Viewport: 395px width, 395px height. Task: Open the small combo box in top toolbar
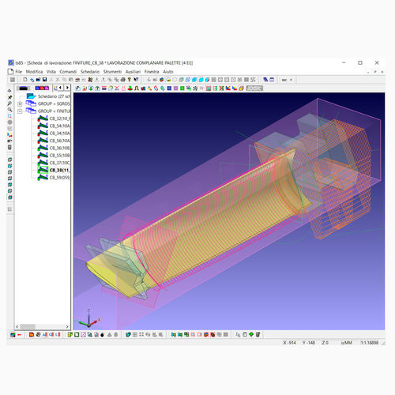287,80
